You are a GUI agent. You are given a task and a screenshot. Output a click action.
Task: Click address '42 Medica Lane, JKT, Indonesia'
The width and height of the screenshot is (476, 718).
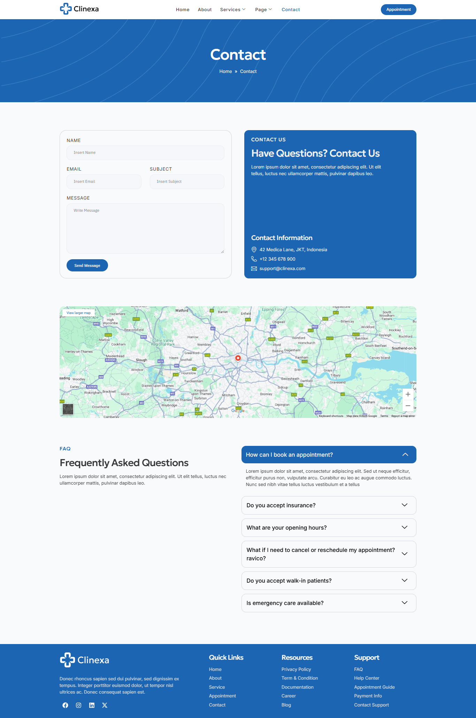pyautogui.click(x=293, y=249)
